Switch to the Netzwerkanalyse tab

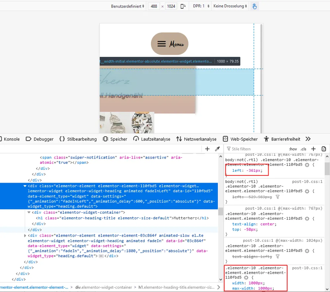click(196, 139)
